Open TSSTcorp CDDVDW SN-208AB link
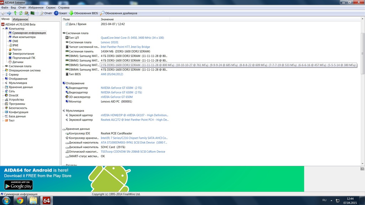Image resolution: width=365 pixels, height=205 pixels. pyautogui.click(x=133, y=152)
